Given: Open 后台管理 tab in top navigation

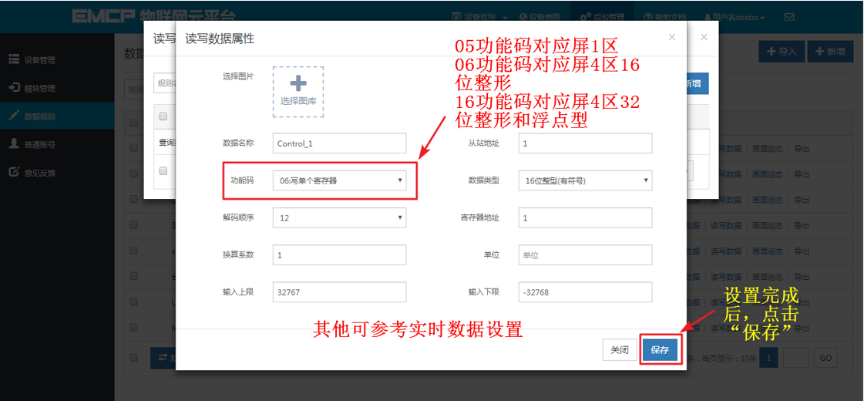Looking at the screenshot, I should pyautogui.click(x=602, y=17).
